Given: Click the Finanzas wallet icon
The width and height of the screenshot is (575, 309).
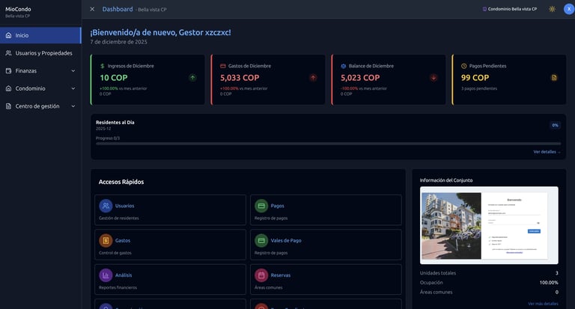Looking at the screenshot, I should [8, 71].
